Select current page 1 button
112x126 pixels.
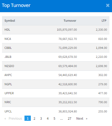click(28, 118)
